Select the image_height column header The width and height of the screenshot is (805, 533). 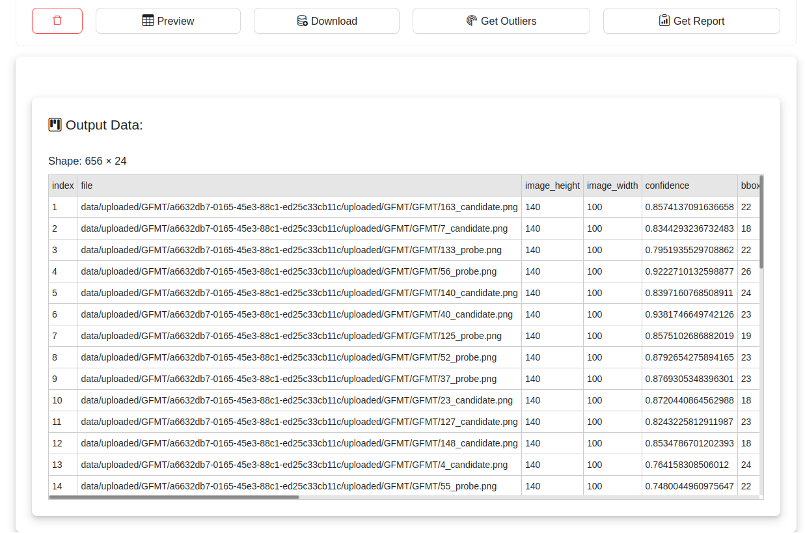(x=552, y=185)
